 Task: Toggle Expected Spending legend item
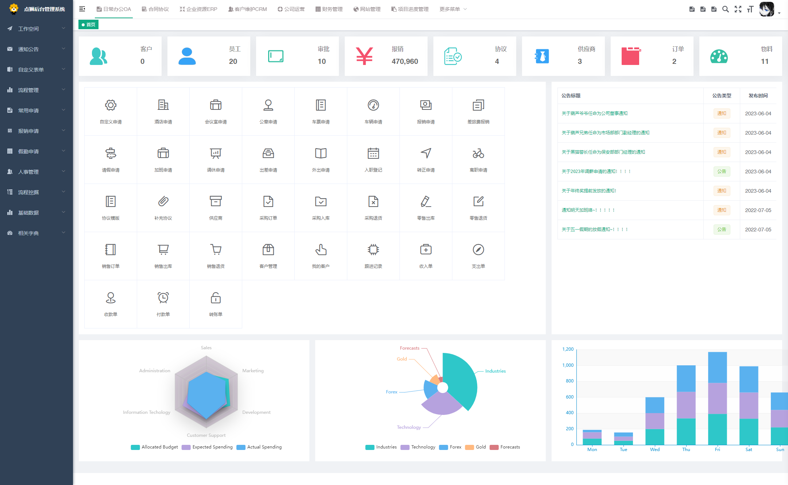(x=207, y=447)
